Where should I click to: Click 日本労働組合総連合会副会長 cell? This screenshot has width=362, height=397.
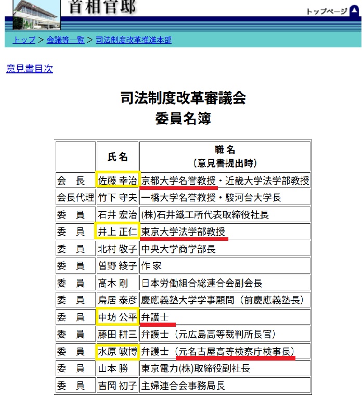225,283
